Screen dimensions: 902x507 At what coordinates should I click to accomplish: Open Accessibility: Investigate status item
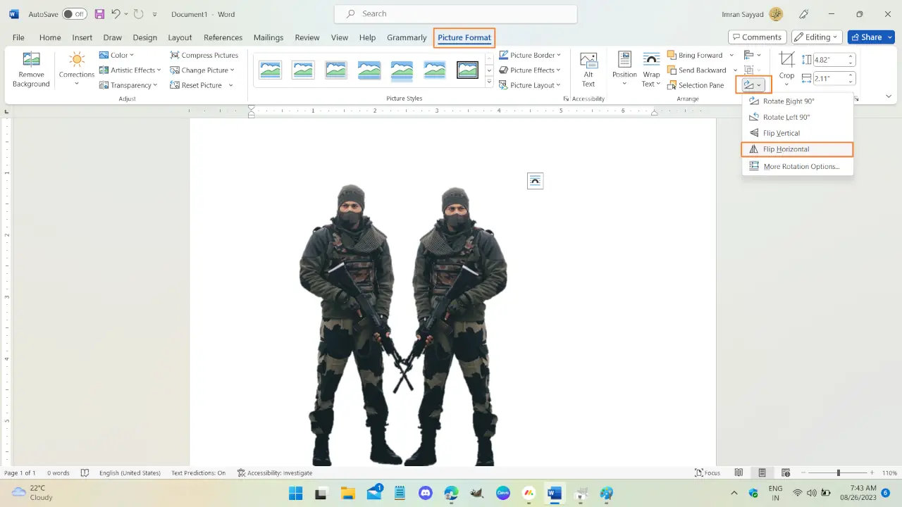click(274, 472)
